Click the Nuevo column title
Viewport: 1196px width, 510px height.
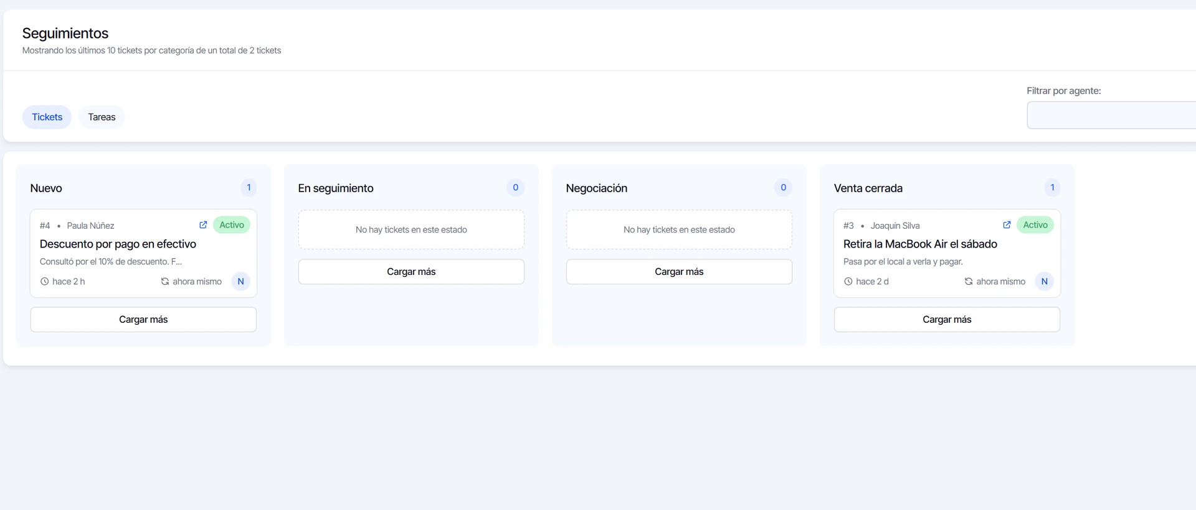click(x=46, y=188)
